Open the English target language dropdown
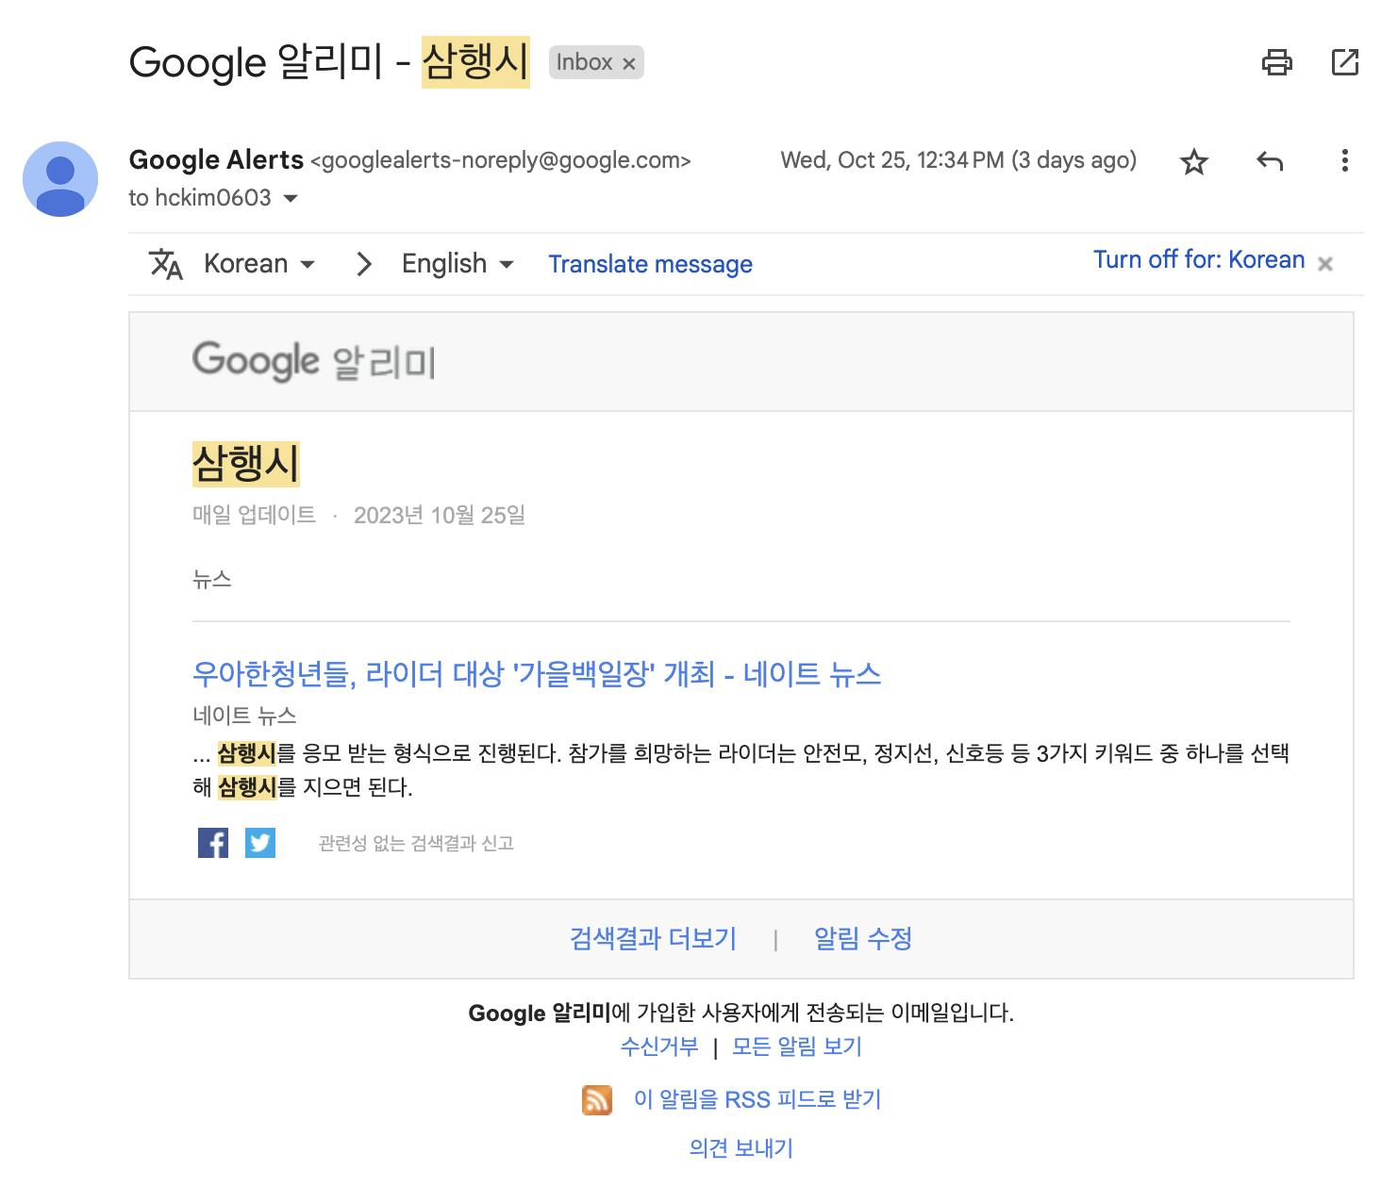The height and width of the screenshot is (1203, 1398). [x=458, y=264]
